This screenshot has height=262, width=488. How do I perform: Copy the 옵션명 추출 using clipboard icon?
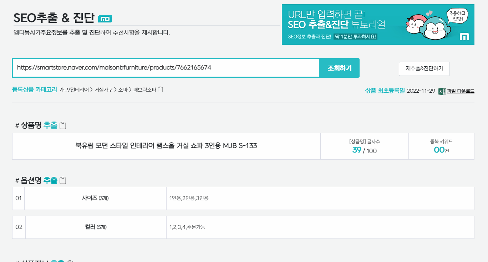pyautogui.click(x=63, y=181)
